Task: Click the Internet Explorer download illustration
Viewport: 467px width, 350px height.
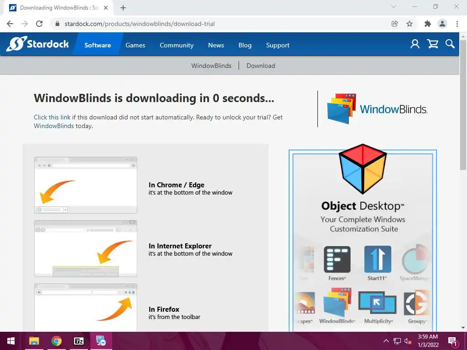Action: click(86, 248)
